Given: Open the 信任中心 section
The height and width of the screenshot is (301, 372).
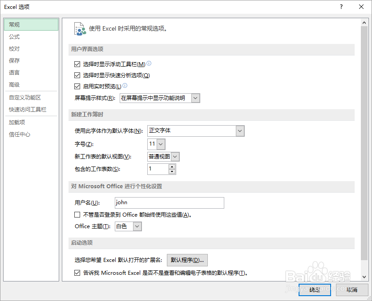Looking at the screenshot, I should tap(17, 134).
